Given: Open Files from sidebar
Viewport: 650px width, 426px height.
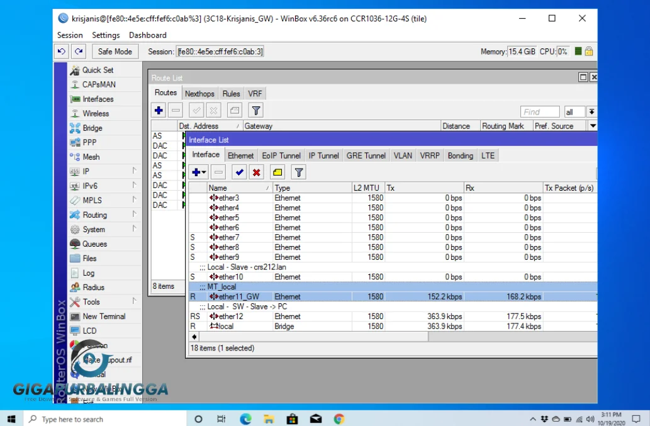Looking at the screenshot, I should (x=89, y=259).
